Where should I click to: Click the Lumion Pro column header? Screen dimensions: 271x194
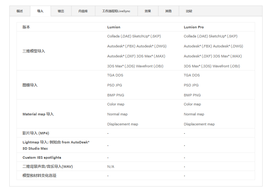pyautogui.click(x=194, y=27)
